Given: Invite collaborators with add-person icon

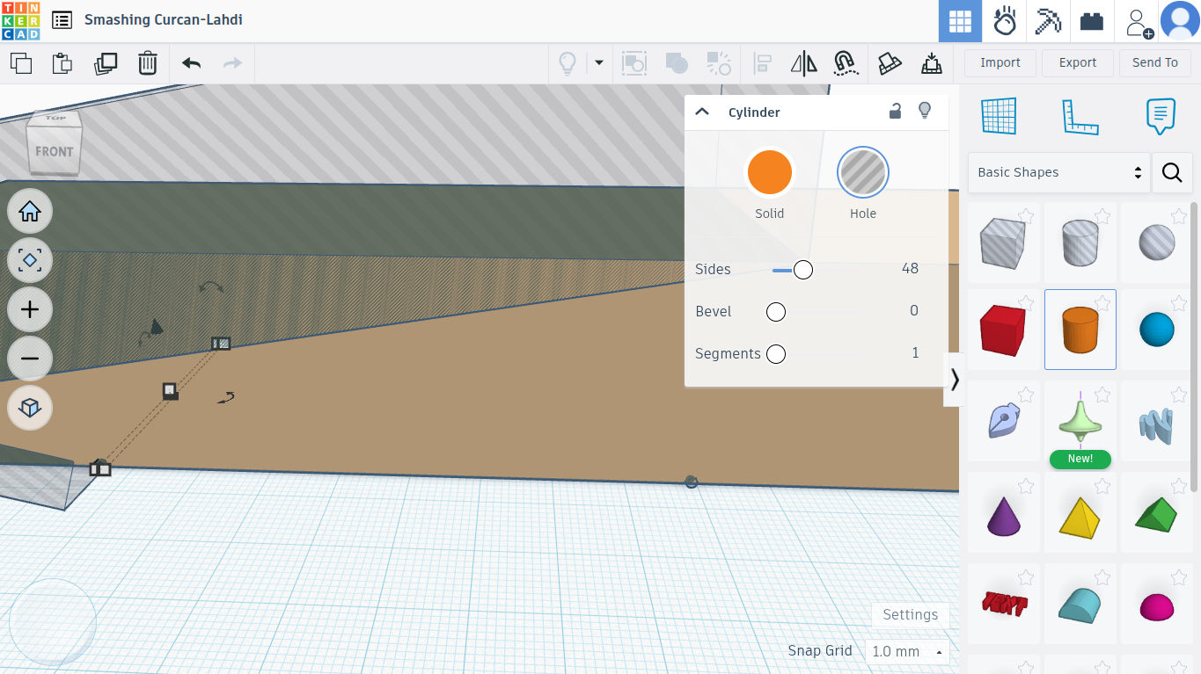Looking at the screenshot, I should (x=1139, y=22).
